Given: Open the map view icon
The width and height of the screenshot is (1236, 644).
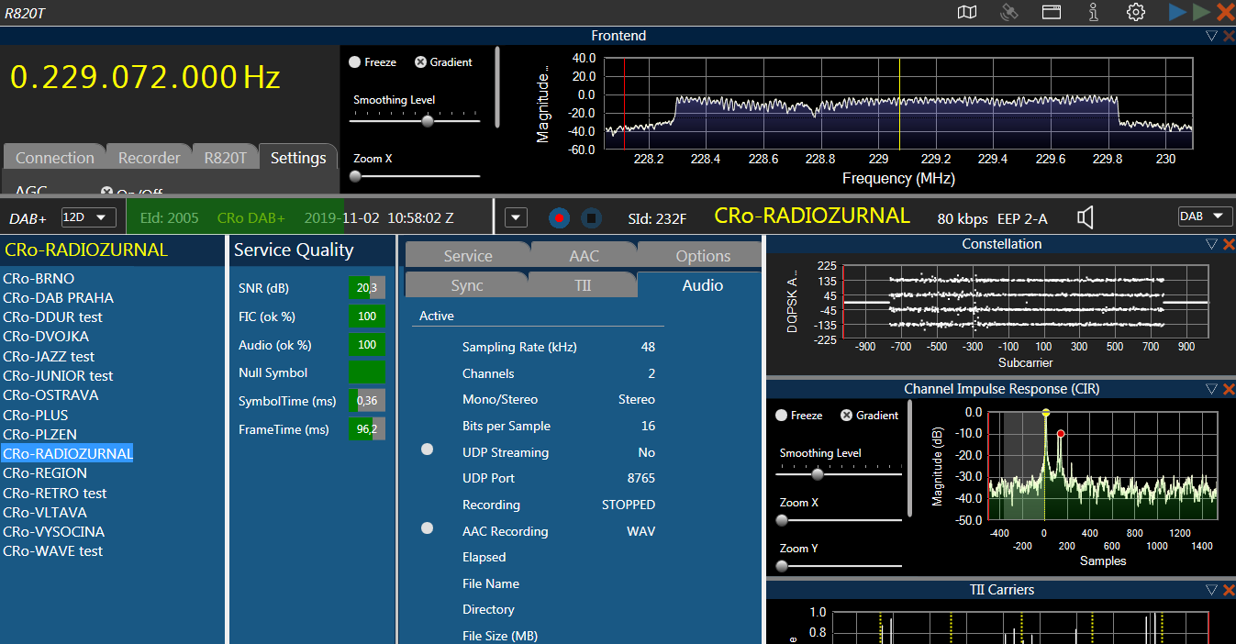Looking at the screenshot, I should tap(967, 12).
